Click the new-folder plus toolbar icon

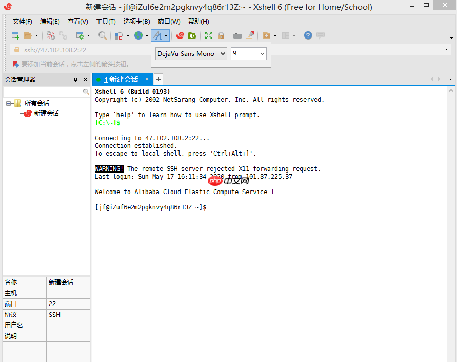click(266, 35)
